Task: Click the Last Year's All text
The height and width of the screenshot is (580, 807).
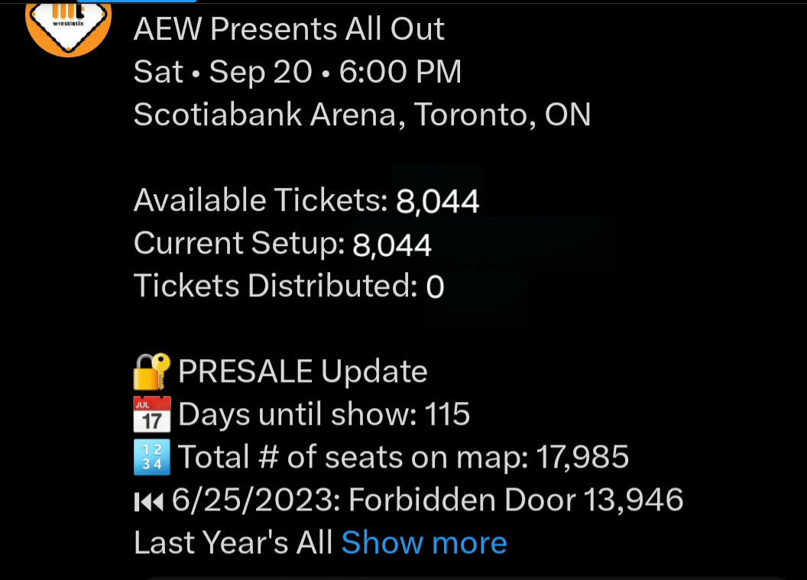Action: click(233, 543)
